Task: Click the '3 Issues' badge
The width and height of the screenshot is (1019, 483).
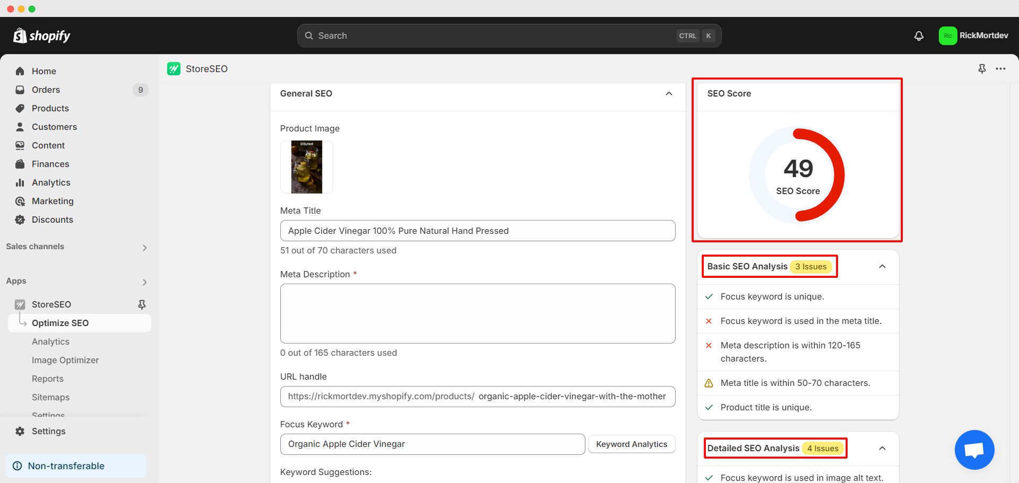Action: (810, 266)
